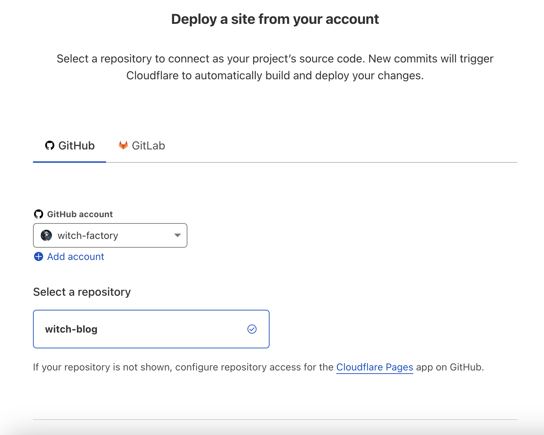Viewport: 544px width, 435px height.
Task: Expand the dropdown arrow in account selector
Action: [x=178, y=235]
